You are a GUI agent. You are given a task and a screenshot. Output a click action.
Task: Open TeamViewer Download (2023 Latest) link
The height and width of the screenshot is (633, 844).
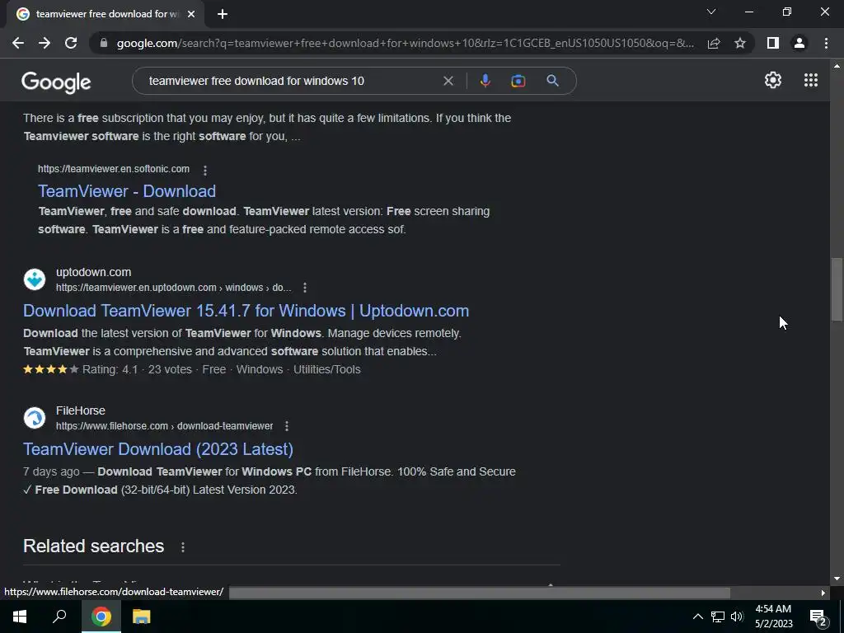click(x=158, y=449)
